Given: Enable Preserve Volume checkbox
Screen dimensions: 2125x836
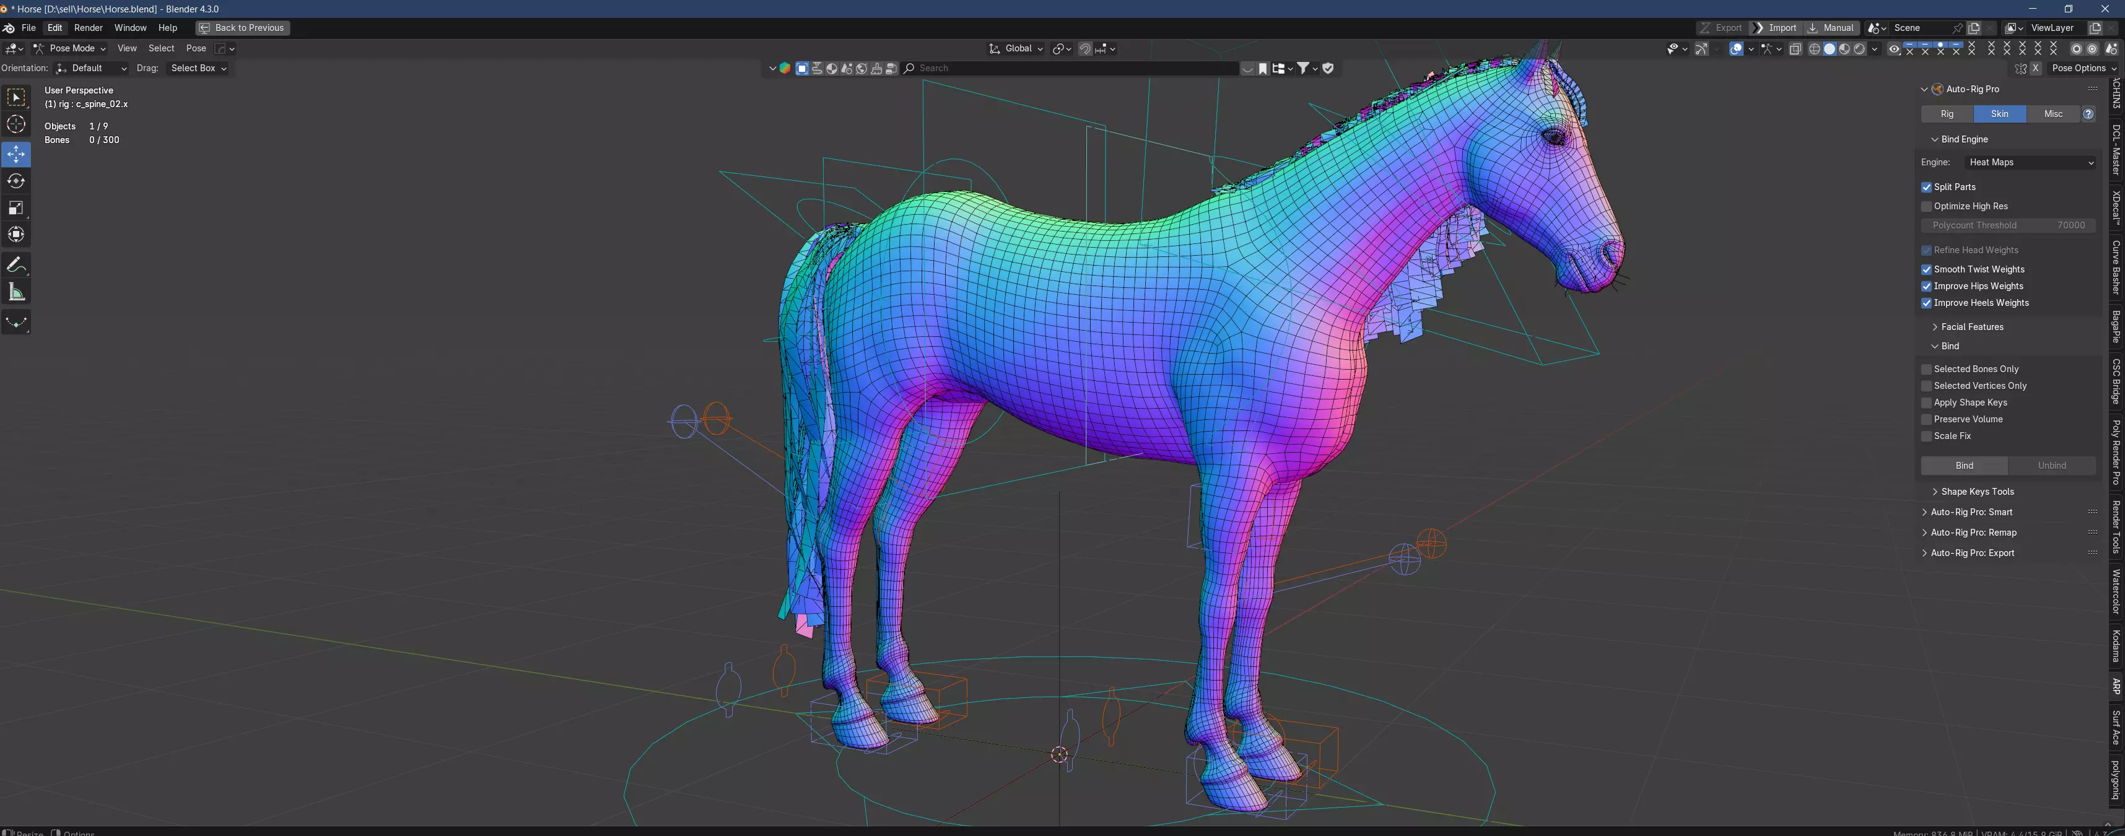Looking at the screenshot, I should click(1926, 420).
